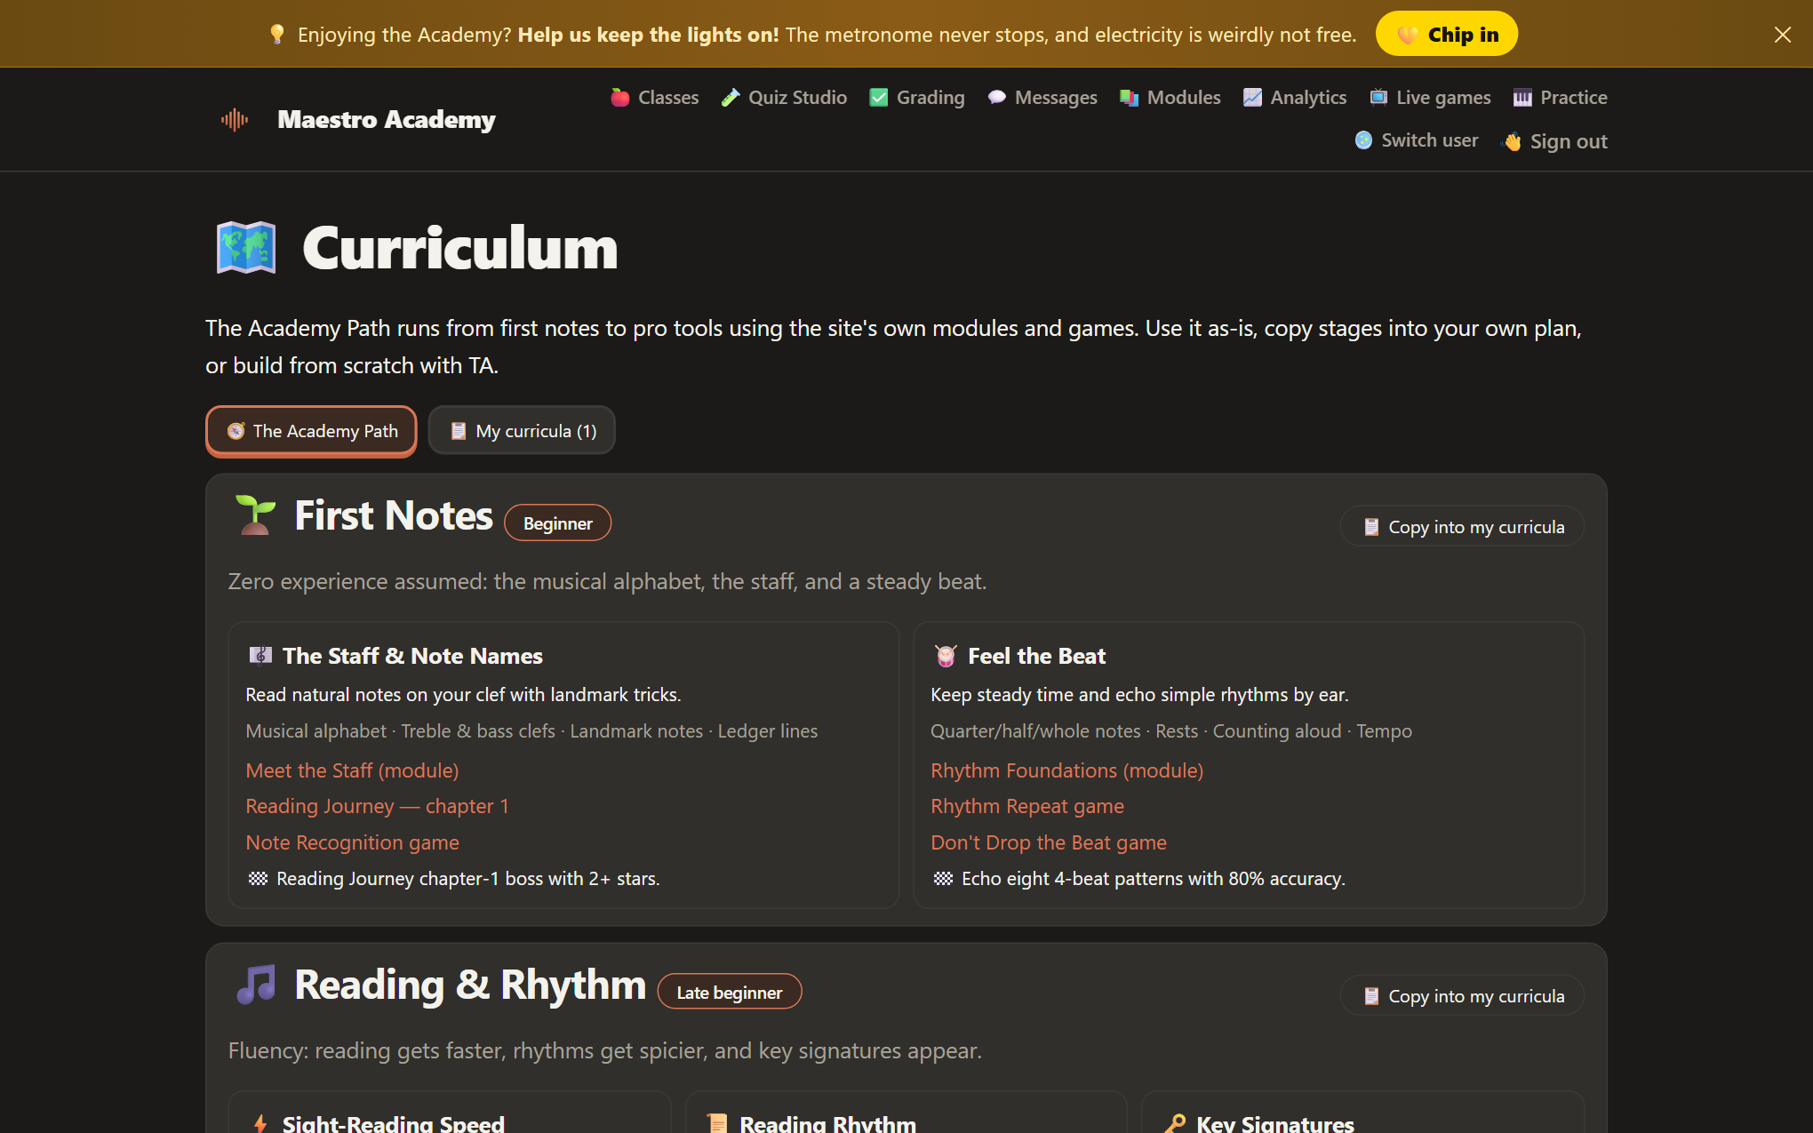Click the checkered flag beside the Echo eight goal

pyautogui.click(x=943, y=879)
